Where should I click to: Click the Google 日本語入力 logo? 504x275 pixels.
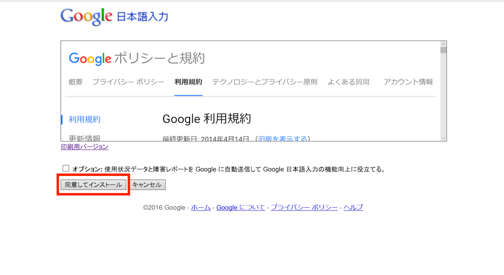tap(114, 16)
